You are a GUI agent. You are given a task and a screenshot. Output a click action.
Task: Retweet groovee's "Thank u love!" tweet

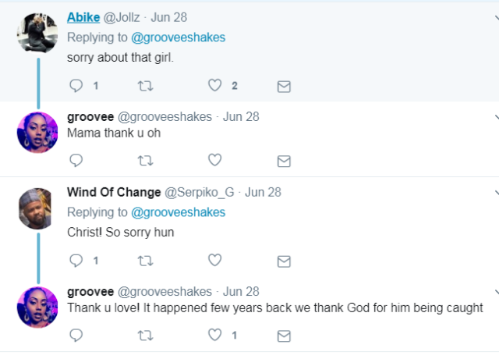[x=145, y=336]
